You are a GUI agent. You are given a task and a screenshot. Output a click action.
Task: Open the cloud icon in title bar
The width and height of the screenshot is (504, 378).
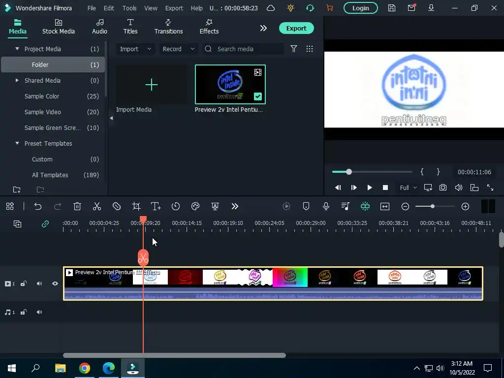(x=271, y=8)
